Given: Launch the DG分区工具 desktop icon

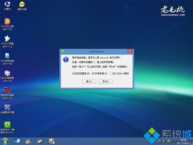Looking at the screenshot, I should [7, 24].
